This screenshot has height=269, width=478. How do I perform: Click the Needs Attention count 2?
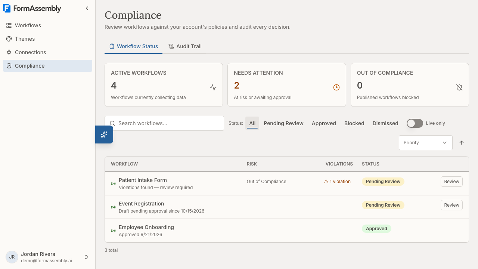(237, 86)
